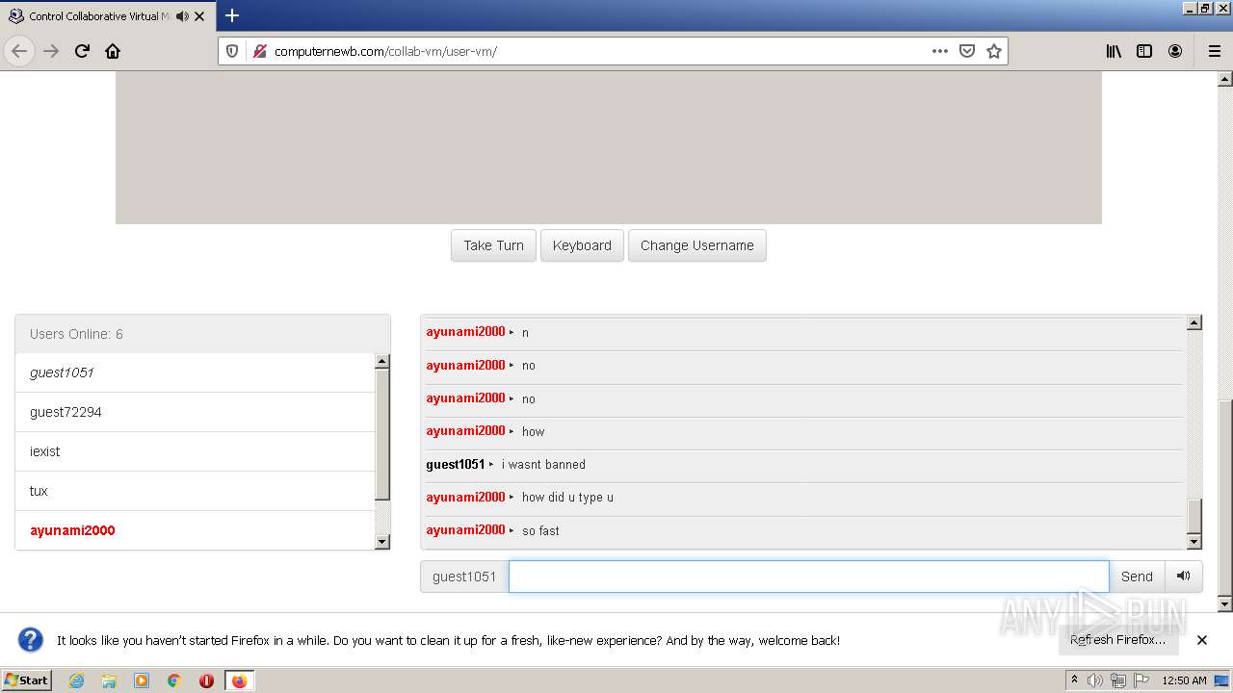The height and width of the screenshot is (693, 1233).
Task: Open the Windows Start menu
Action: point(27,680)
